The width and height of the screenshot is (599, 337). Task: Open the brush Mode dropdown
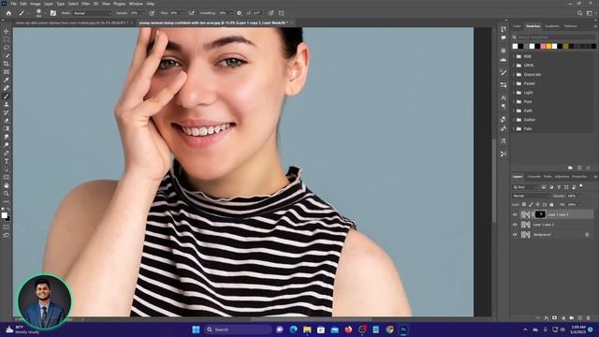tap(92, 13)
